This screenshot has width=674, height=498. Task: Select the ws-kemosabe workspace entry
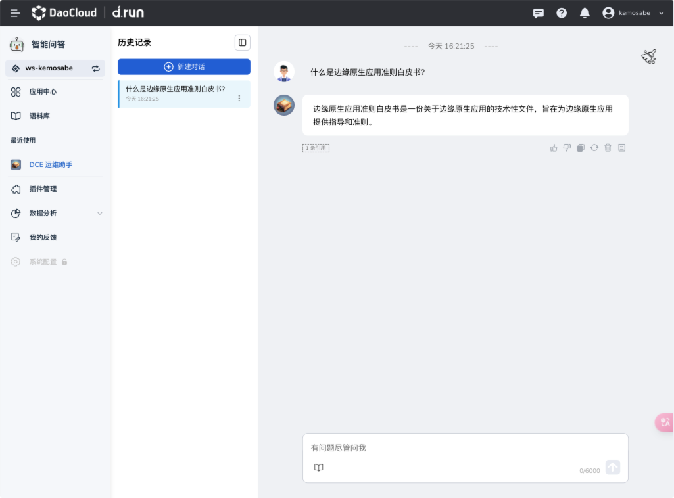point(55,68)
